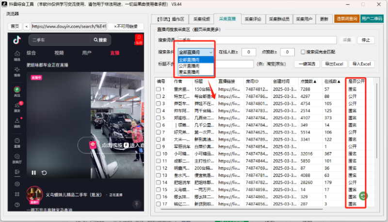This screenshot has width=388, height=222.
Task: Collapse the 全部直播间 combo box arrow
Action: tap(210, 52)
